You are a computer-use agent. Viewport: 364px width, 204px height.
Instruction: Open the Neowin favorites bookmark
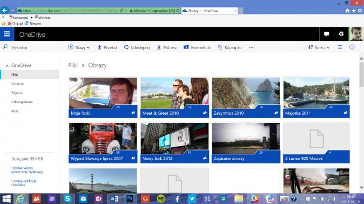33,23
